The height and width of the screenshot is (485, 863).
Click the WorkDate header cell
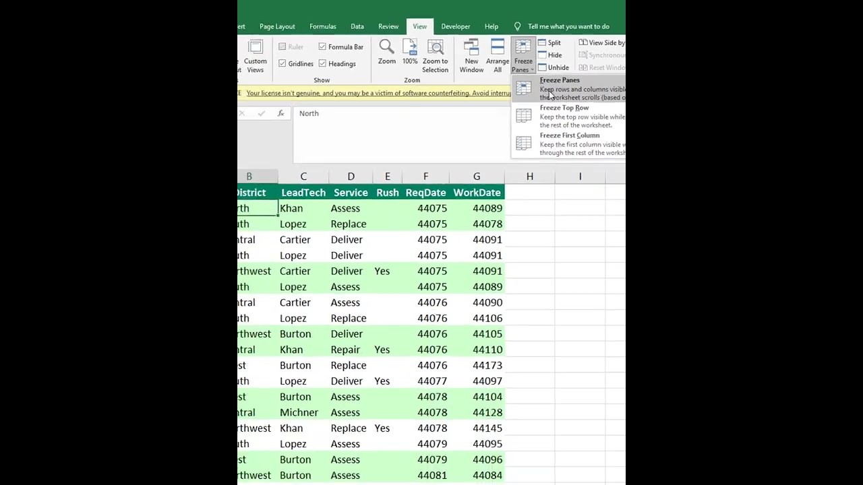coord(477,193)
